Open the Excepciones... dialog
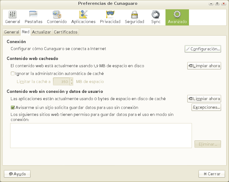This screenshot has height=182, width=229. pos(206,107)
